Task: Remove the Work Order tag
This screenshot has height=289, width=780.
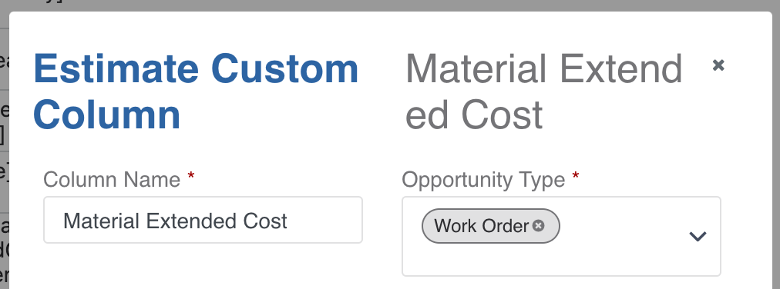Action: [x=538, y=226]
